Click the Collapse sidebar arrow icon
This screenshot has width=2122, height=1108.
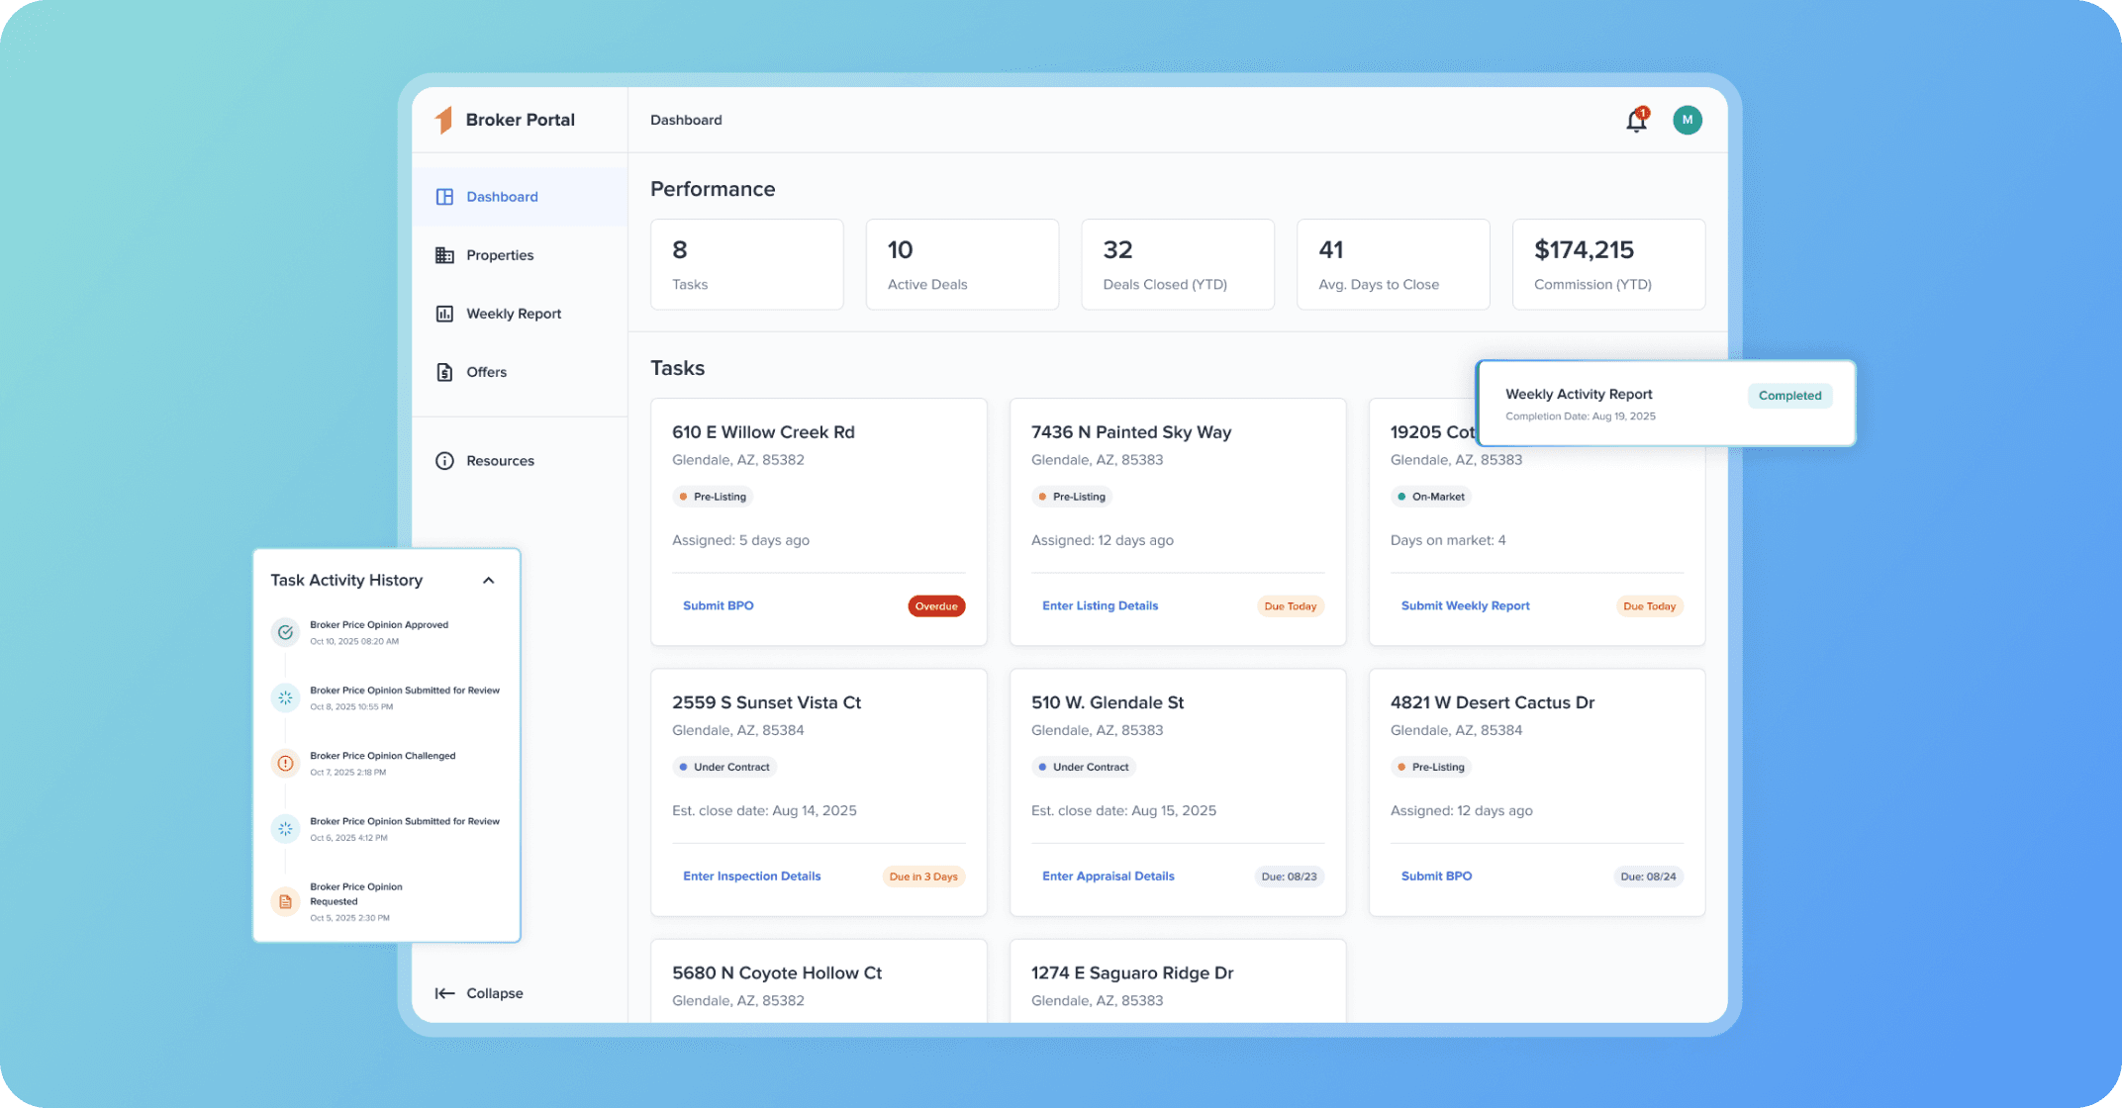click(444, 993)
